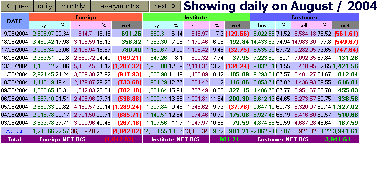Click the Institute sell column header

coord(196,25)
